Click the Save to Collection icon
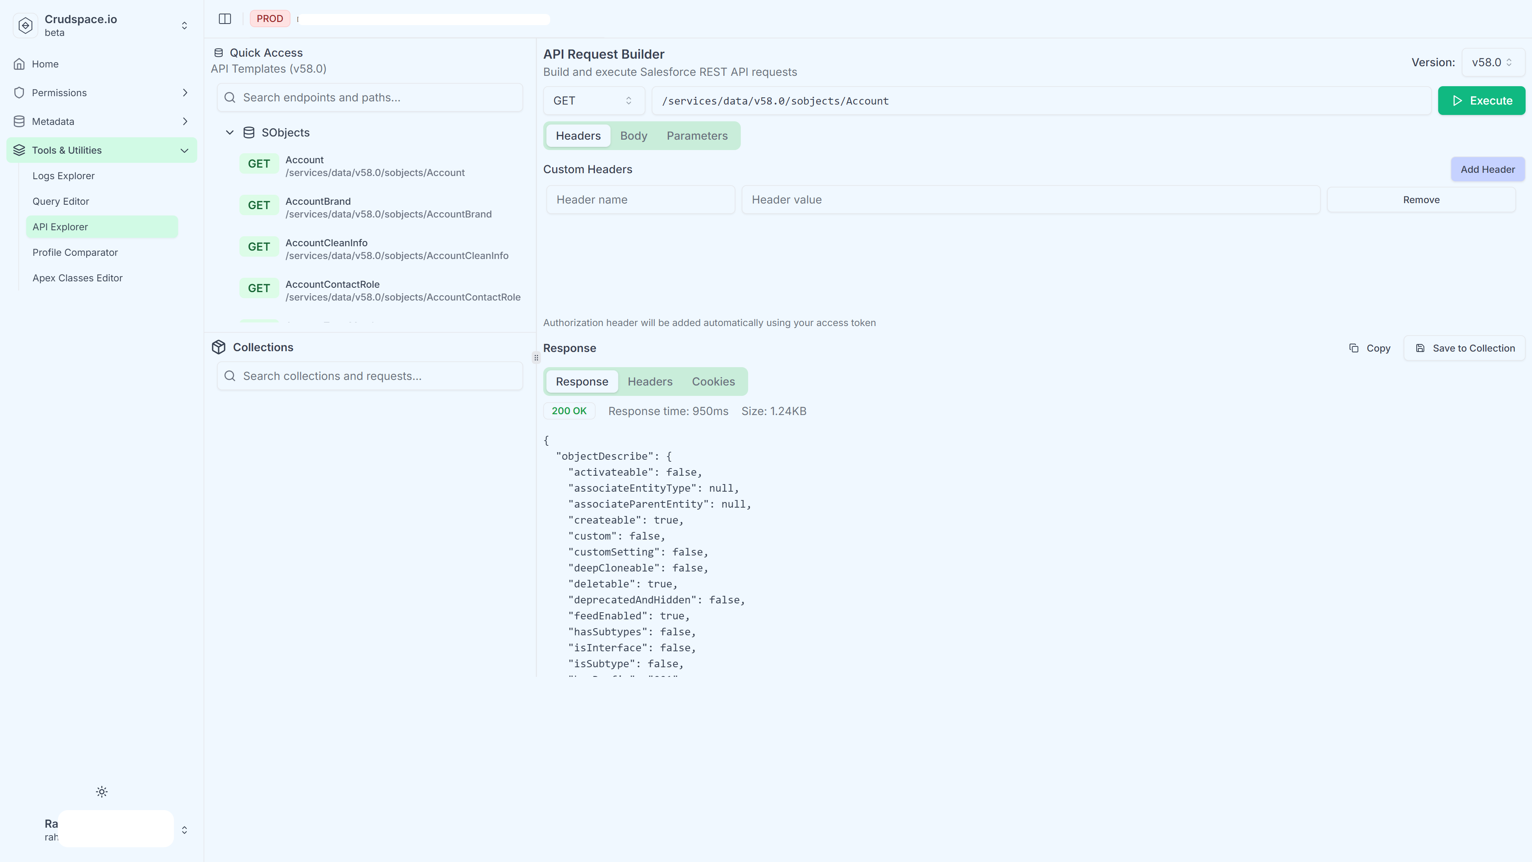Image resolution: width=1532 pixels, height=862 pixels. click(1421, 348)
